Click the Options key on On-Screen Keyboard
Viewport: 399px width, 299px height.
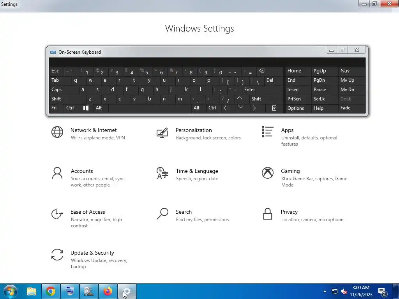[298, 108]
